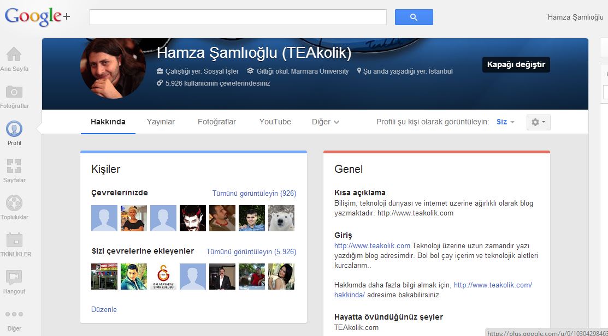Screen dimensions: 608x336
Task: Click 'Gittiği okul: Marmara University' text
Action: (303, 71)
